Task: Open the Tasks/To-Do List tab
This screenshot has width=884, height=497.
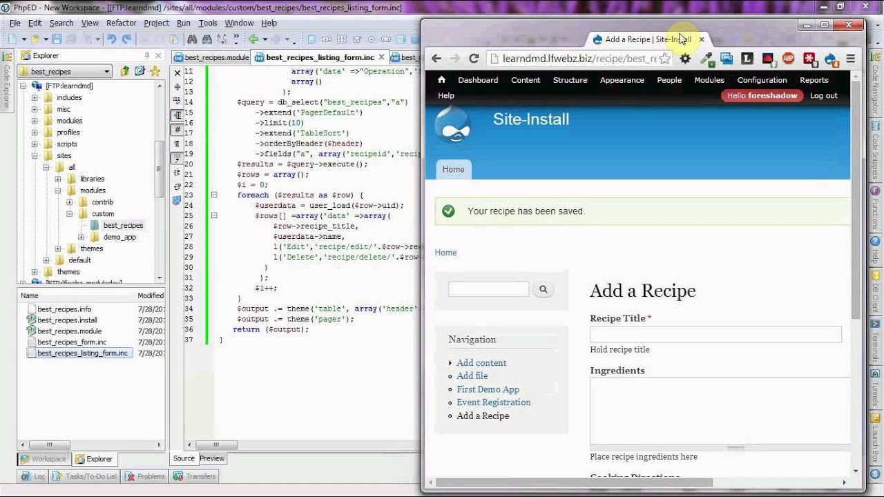Action: [86, 476]
